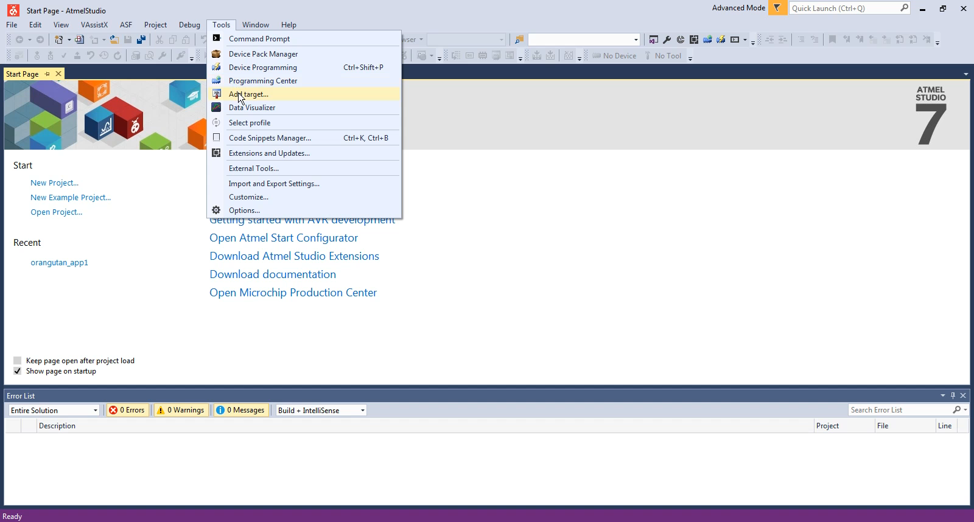Open the File menu
Screen dimensions: 974x522
[12, 25]
